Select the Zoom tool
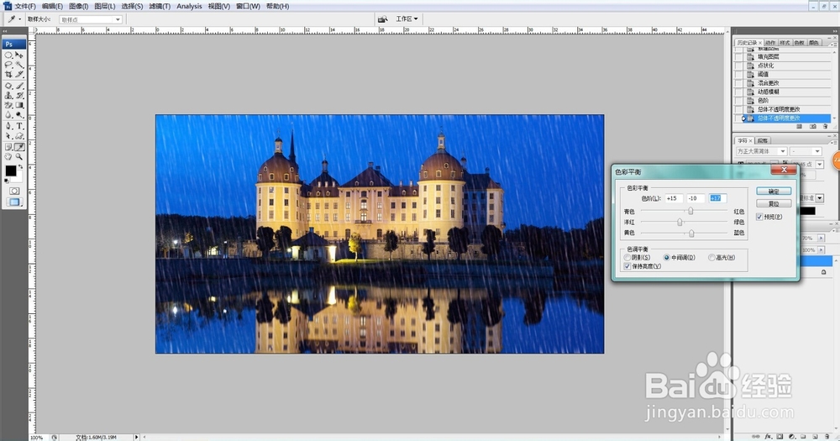840x441 pixels. (x=19, y=156)
